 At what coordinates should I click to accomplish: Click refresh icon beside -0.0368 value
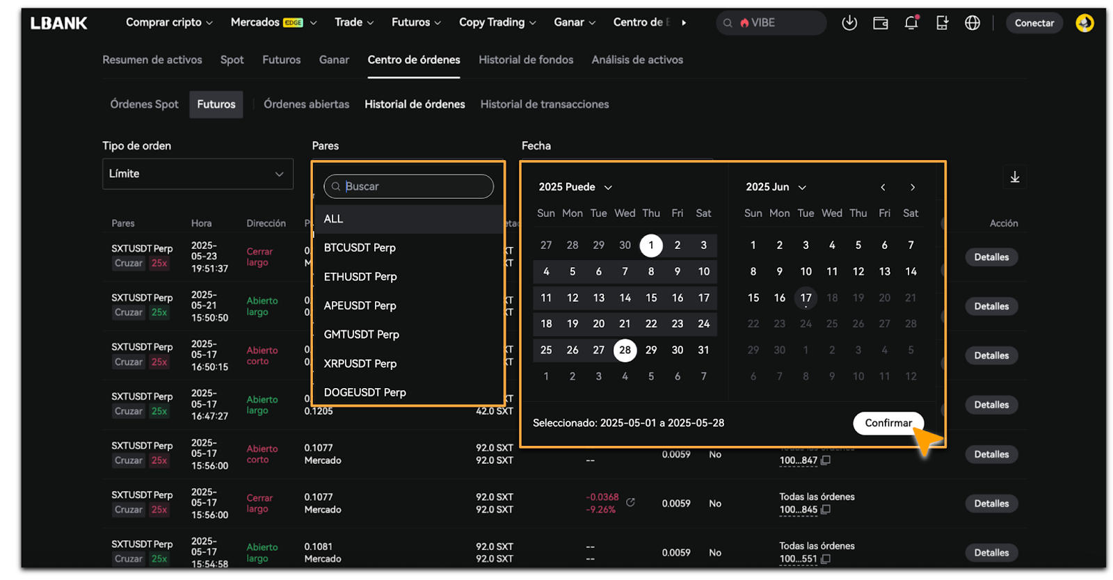click(630, 502)
